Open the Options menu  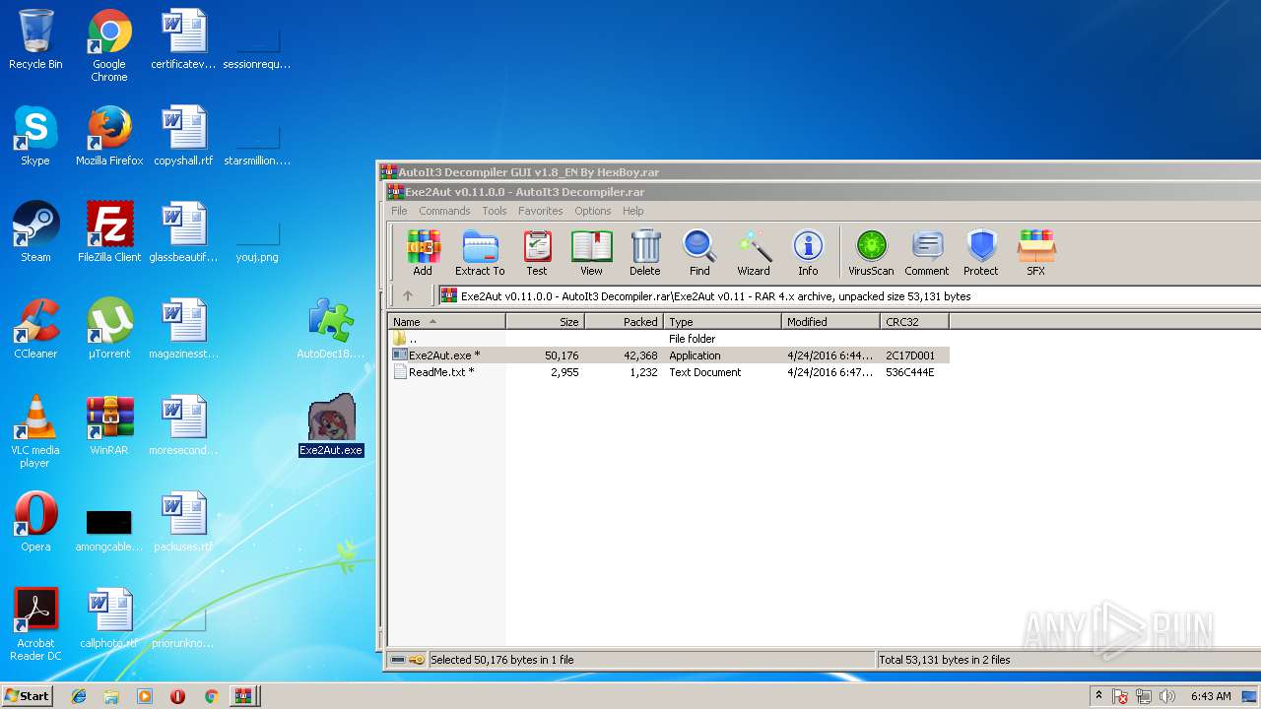pyautogui.click(x=593, y=211)
